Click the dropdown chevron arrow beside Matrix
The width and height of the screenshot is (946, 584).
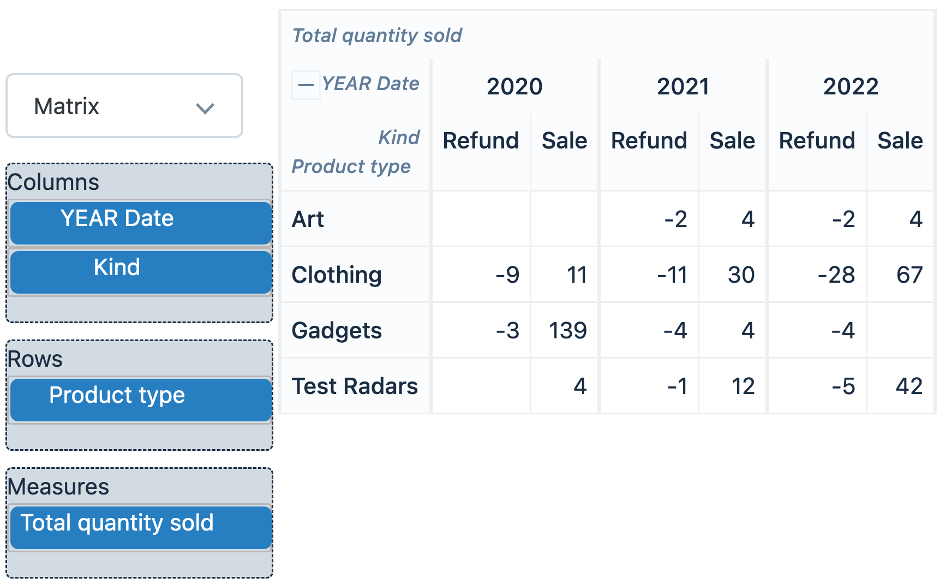[205, 108]
